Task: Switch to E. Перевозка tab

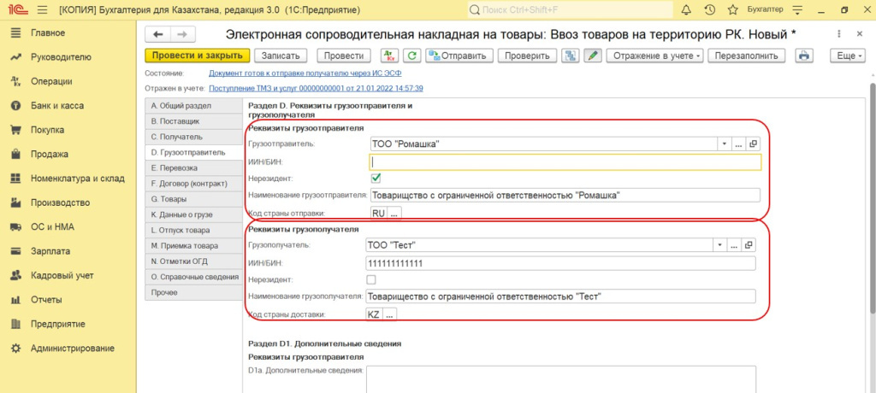Action: pyautogui.click(x=194, y=167)
